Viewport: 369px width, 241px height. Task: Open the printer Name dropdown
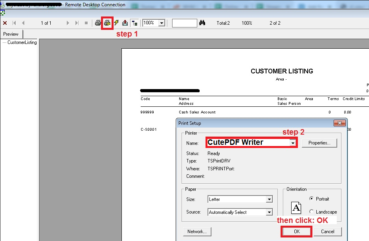(x=293, y=143)
